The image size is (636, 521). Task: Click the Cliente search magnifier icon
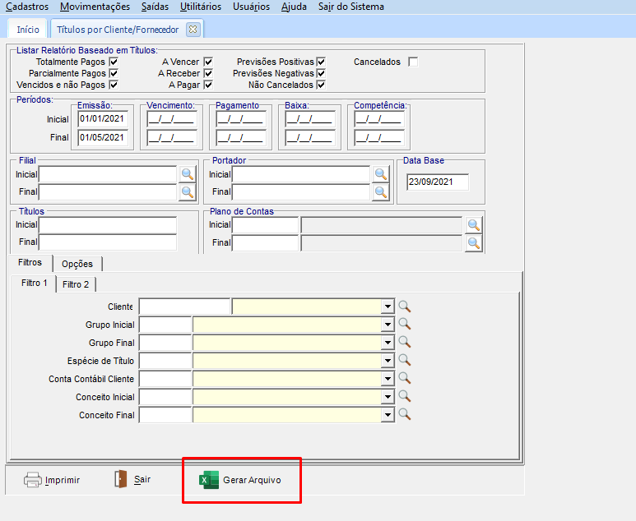click(x=404, y=307)
